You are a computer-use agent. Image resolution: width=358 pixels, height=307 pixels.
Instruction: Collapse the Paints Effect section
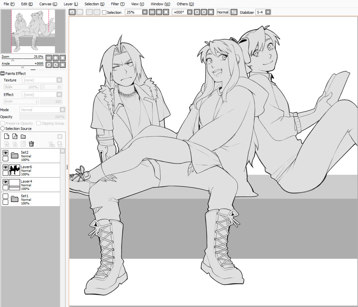3,74
